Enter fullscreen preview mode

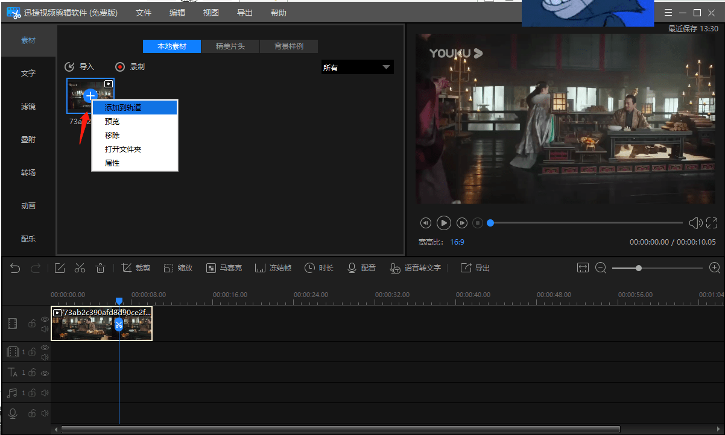tap(712, 223)
